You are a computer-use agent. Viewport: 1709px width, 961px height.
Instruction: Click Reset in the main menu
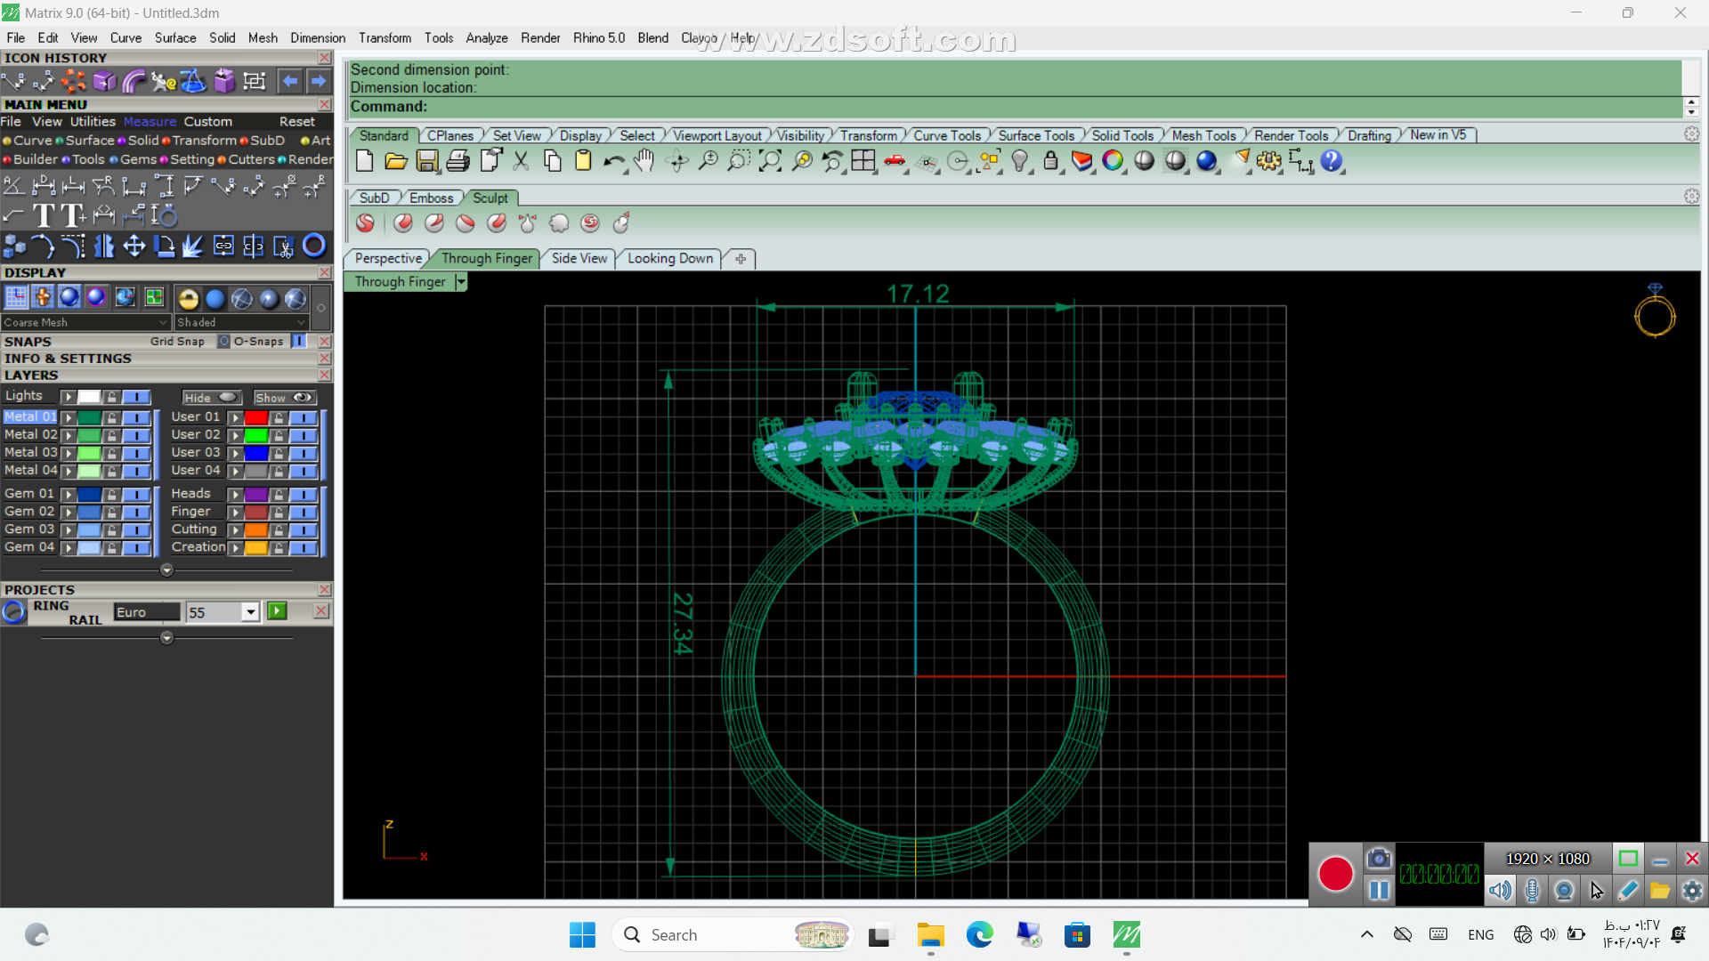click(296, 121)
